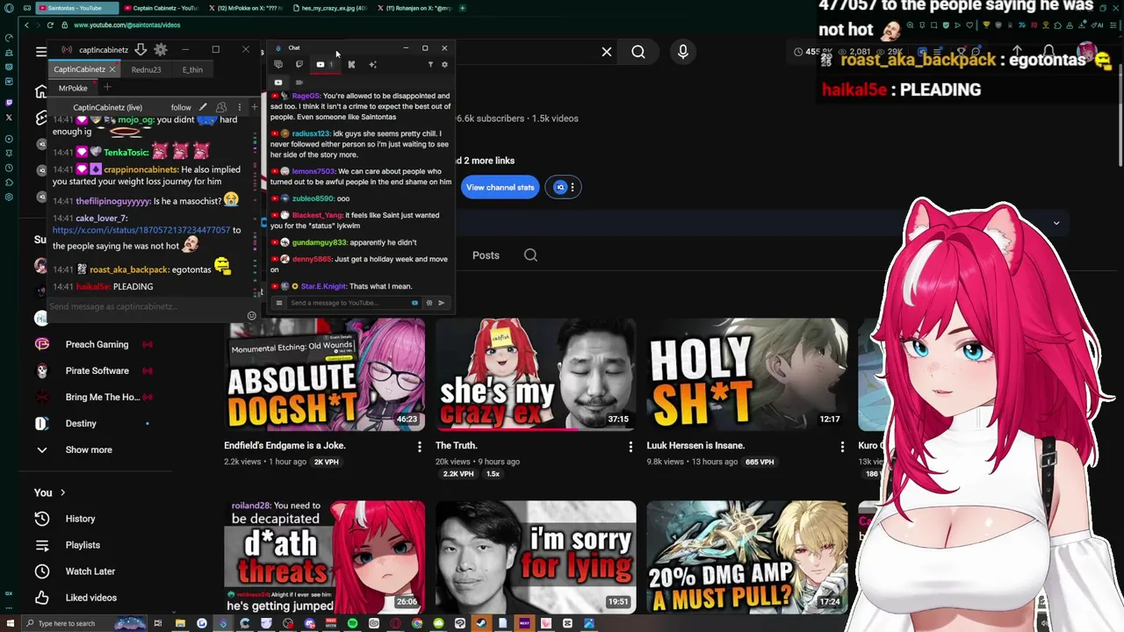Click follow in CaptinCabinetz chat header
Viewport: 1124px width, 632px height.
point(181,107)
